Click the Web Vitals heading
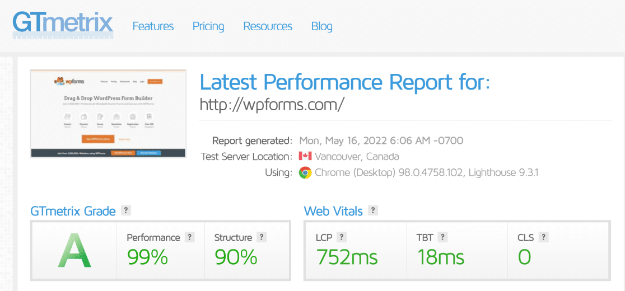625x291 pixels. pyautogui.click(x=333, y=210)
